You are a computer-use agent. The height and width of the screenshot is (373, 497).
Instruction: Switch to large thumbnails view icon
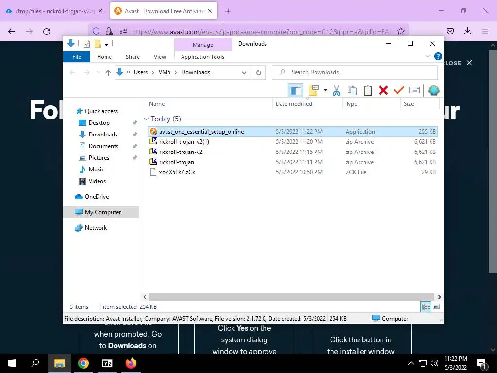click(x=436, y=306)
